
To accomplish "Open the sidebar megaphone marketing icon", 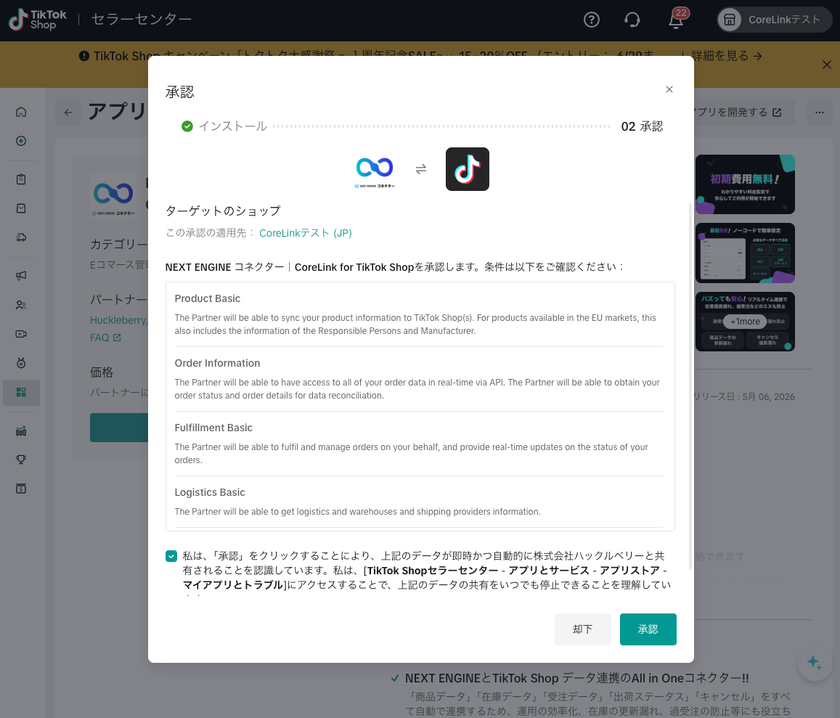I will point(21,275).
